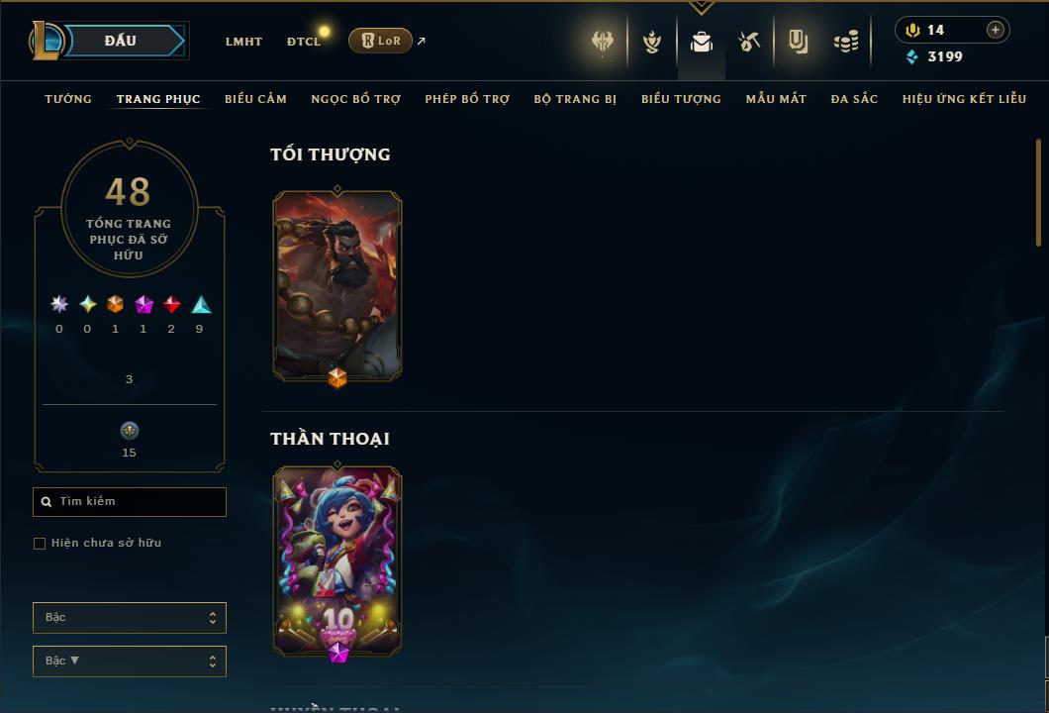Open the Clash icon in top bar
Viewport: 1049px width, 713px height.
603,42
